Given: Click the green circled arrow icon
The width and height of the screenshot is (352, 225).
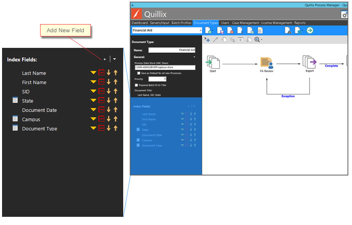Looking at the screenshot, I should [x=310, y=30].
